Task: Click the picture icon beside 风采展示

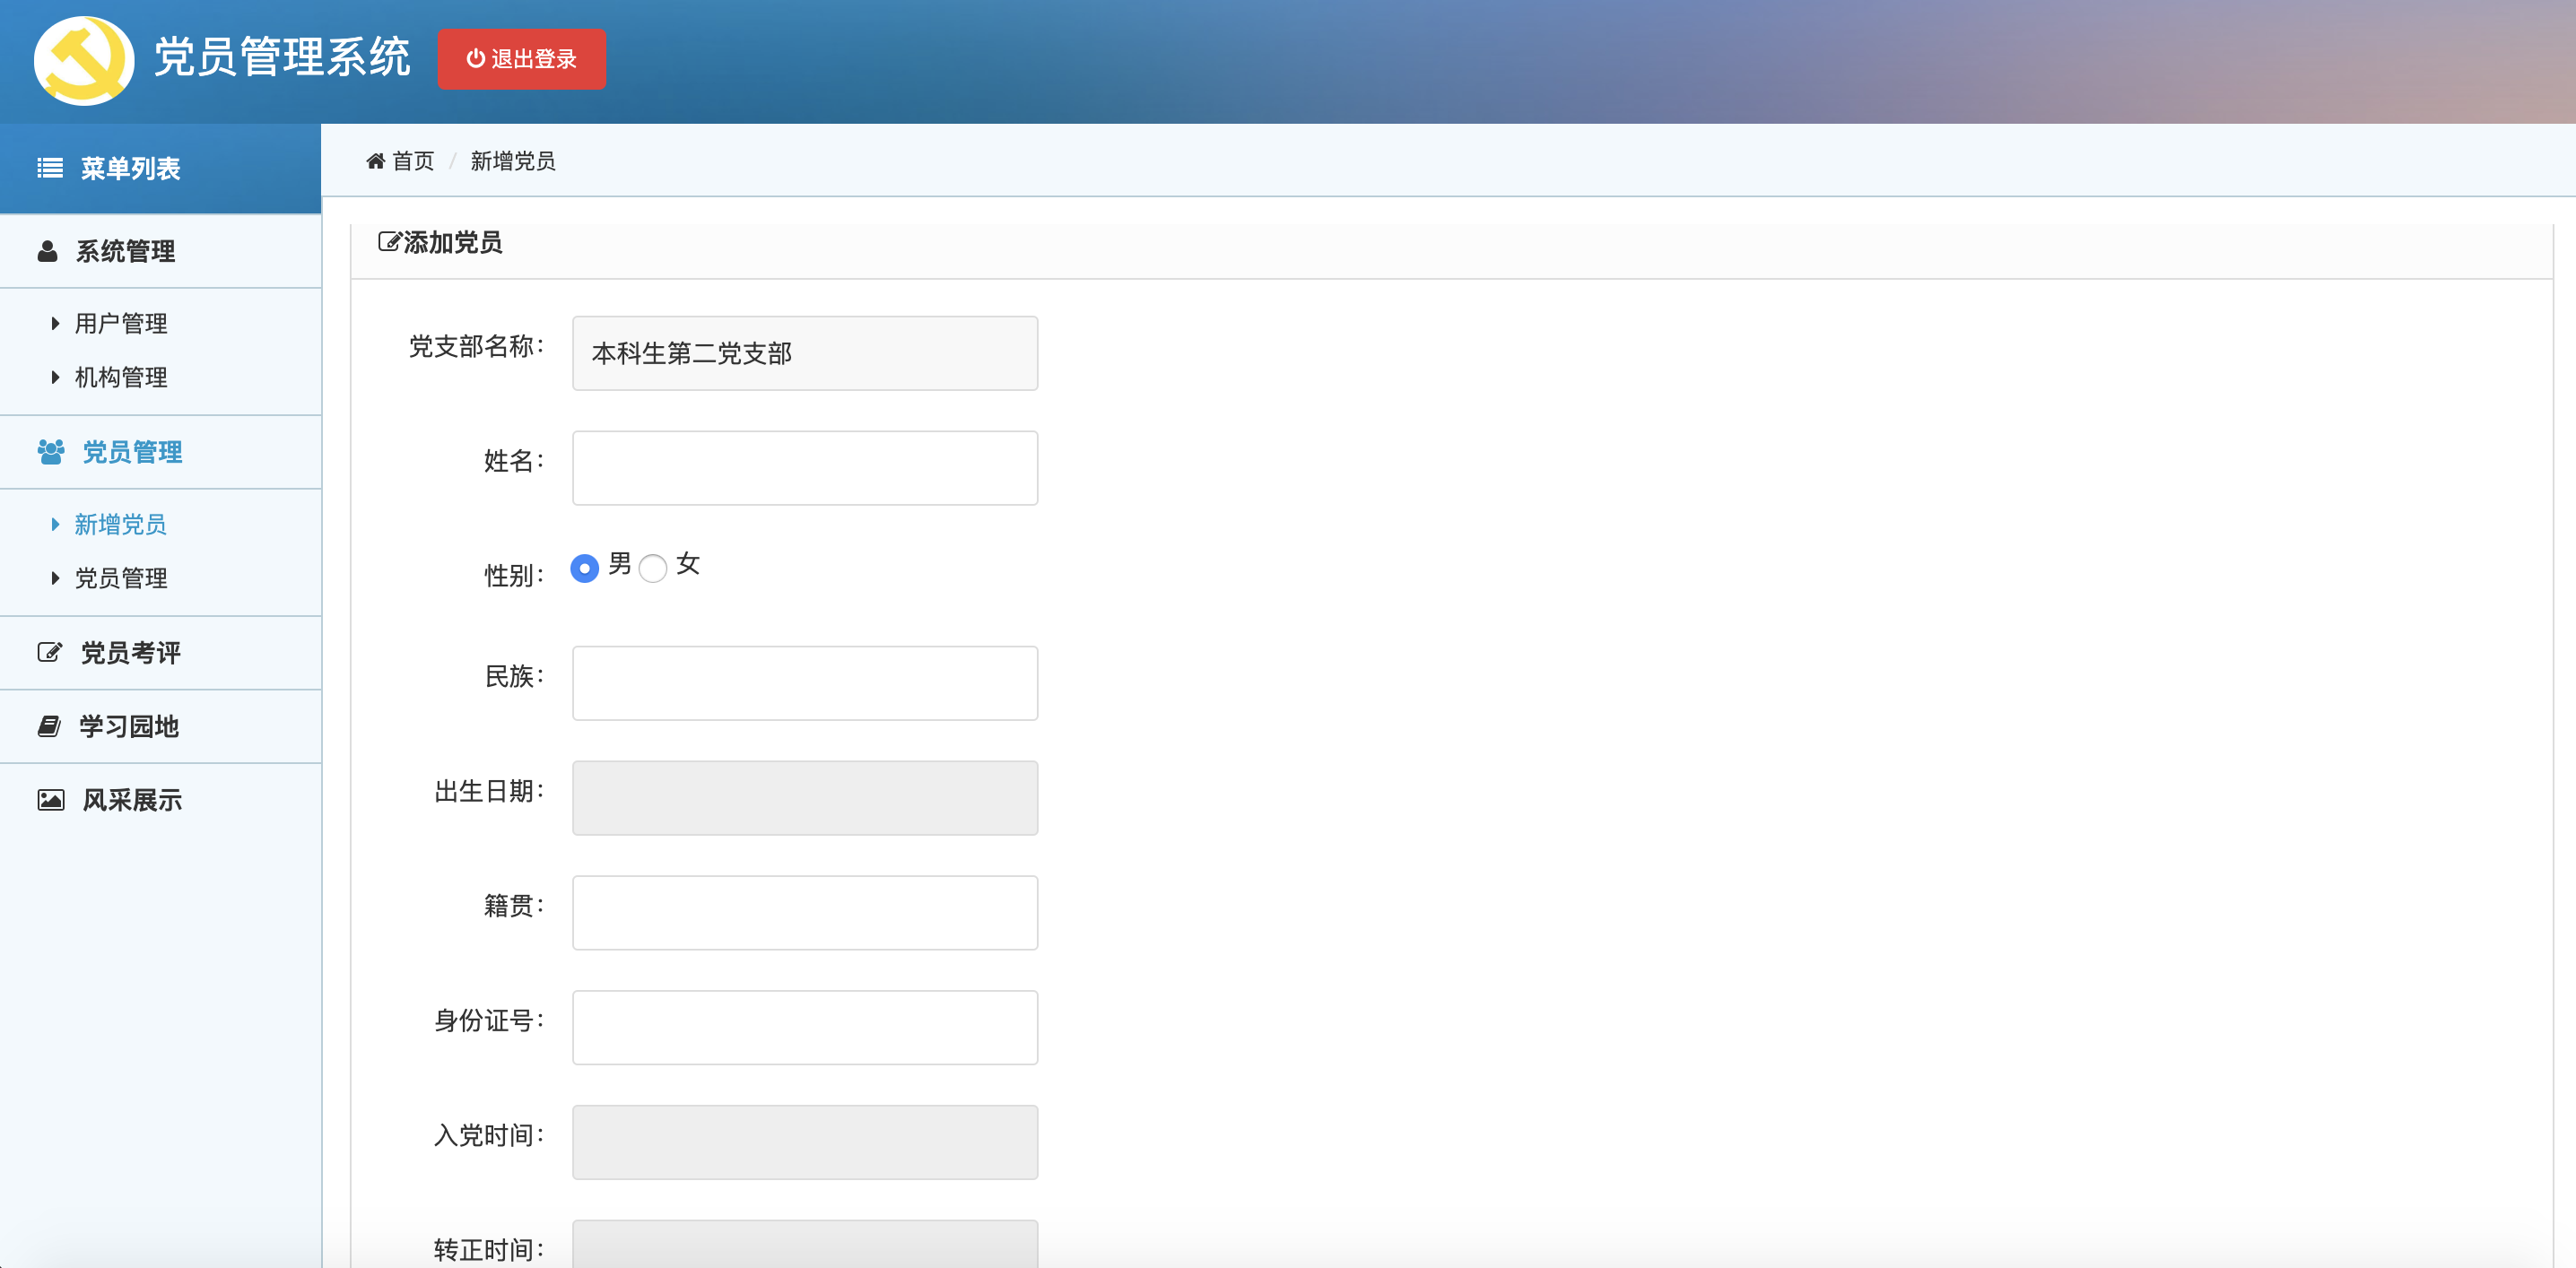Action: point(51,800)
